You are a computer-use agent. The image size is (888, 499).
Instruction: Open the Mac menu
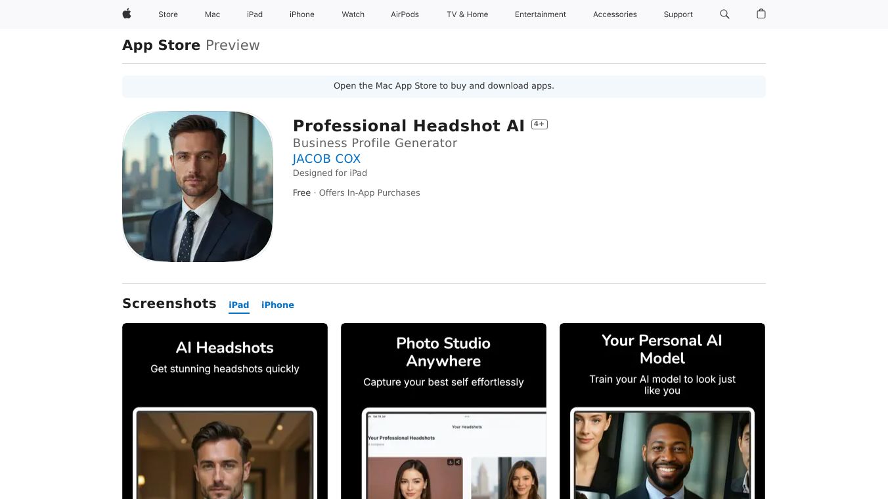[212, 14]
